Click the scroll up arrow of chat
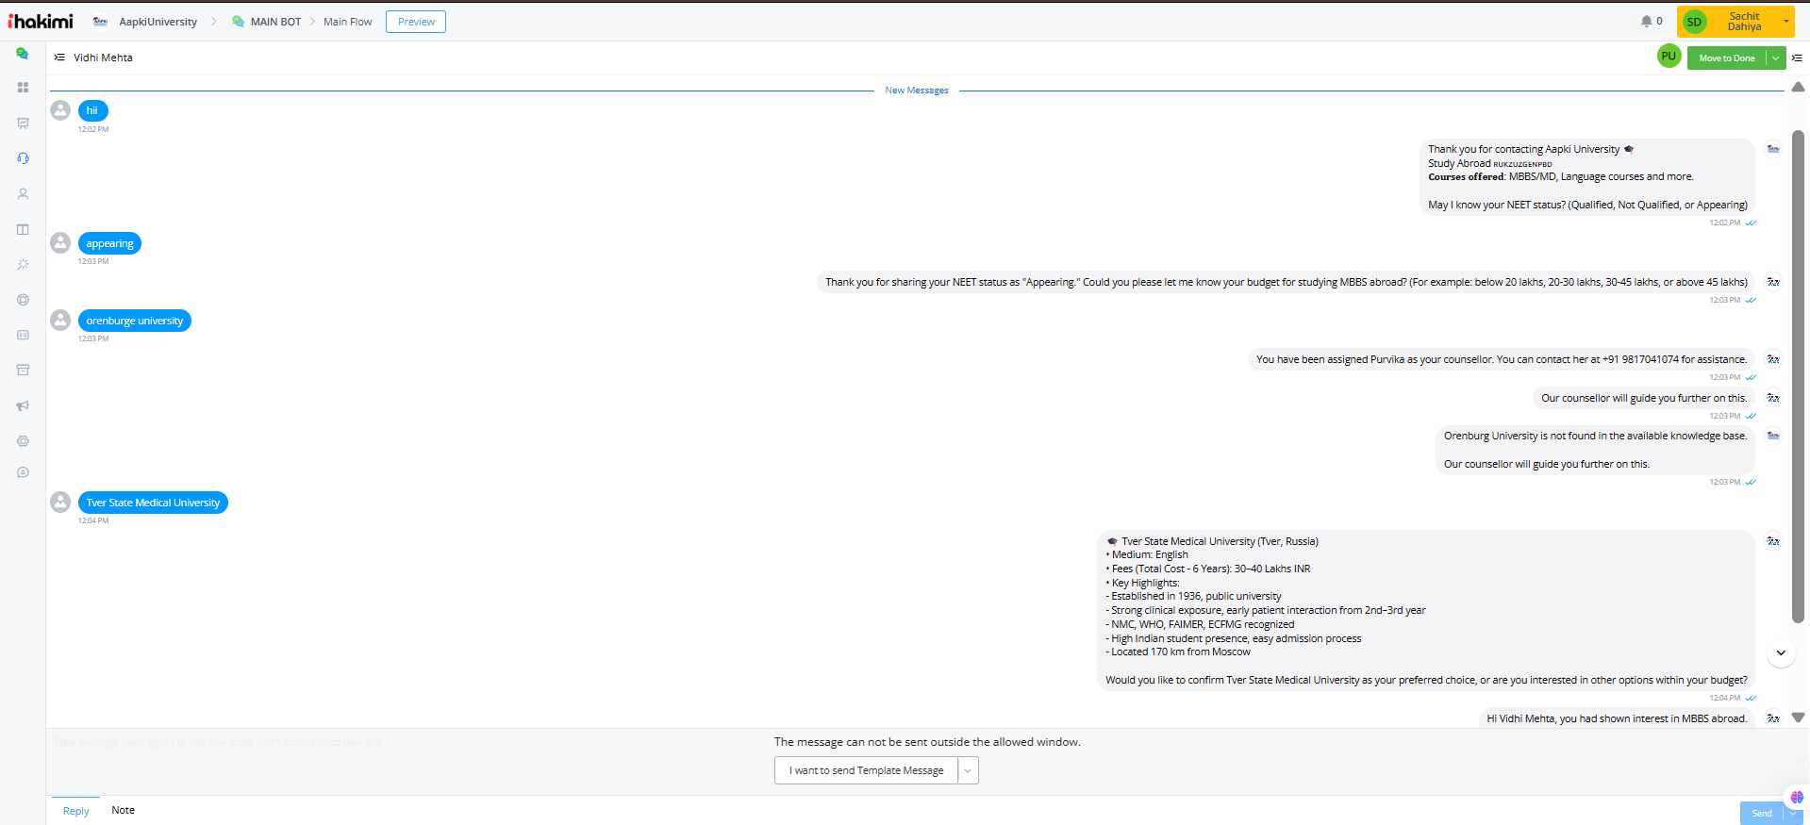The height and width of the screenshot is (825, 1810). tap(1798, 87)
